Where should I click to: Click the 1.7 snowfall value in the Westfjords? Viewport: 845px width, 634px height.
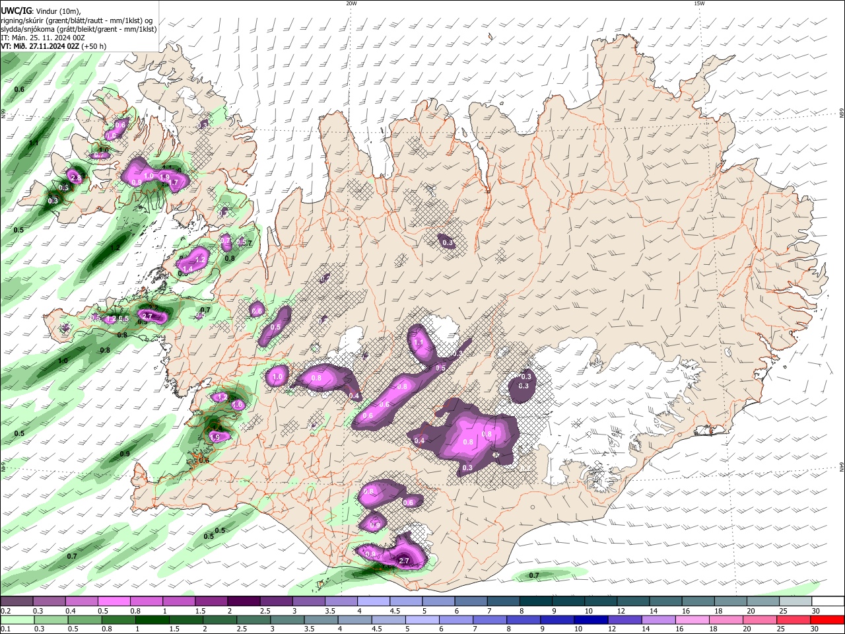pos(174,183)
